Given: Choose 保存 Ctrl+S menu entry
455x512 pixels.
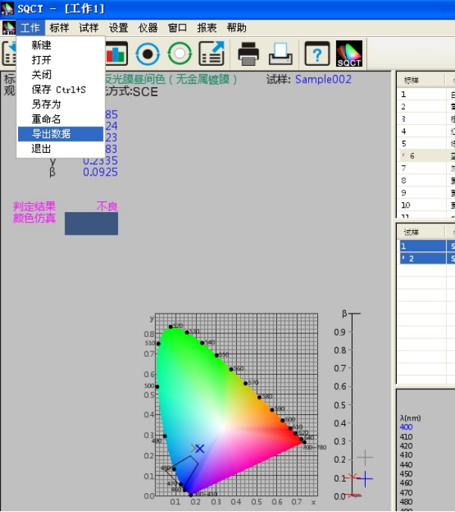Looking at the screenshot, I should point(58,90).
